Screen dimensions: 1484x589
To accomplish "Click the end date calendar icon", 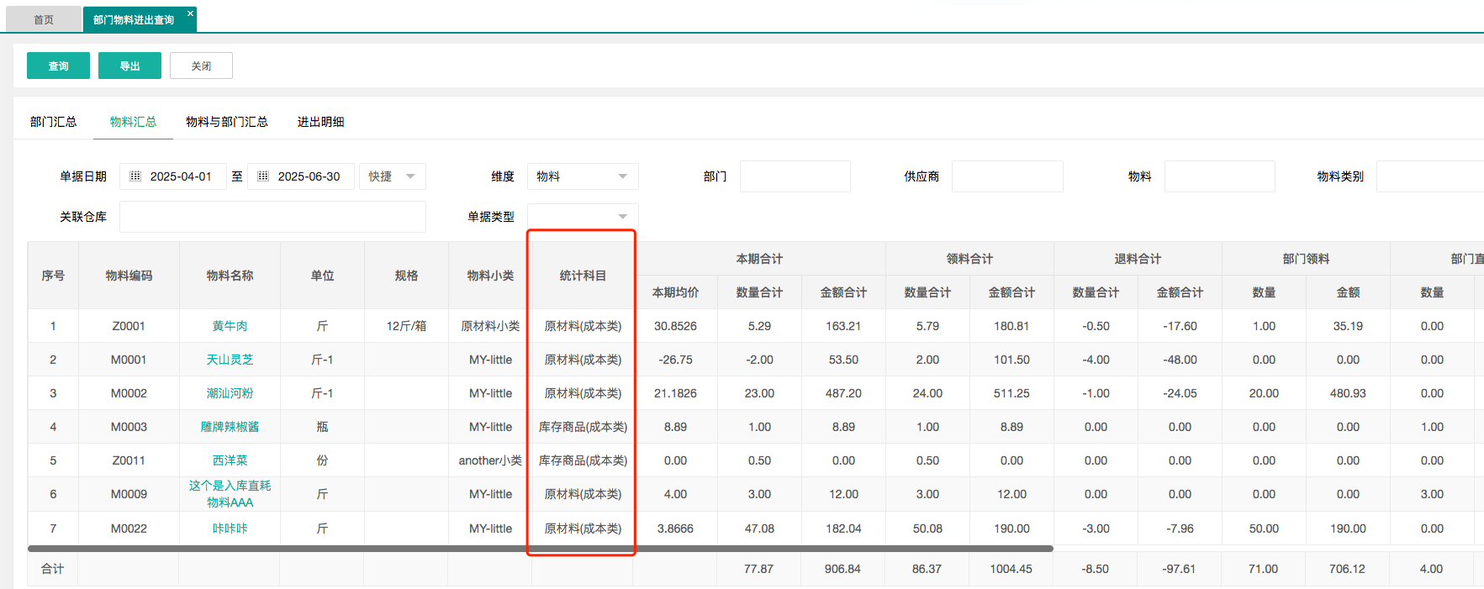I will pyautogui.click(x=263, y=176).
